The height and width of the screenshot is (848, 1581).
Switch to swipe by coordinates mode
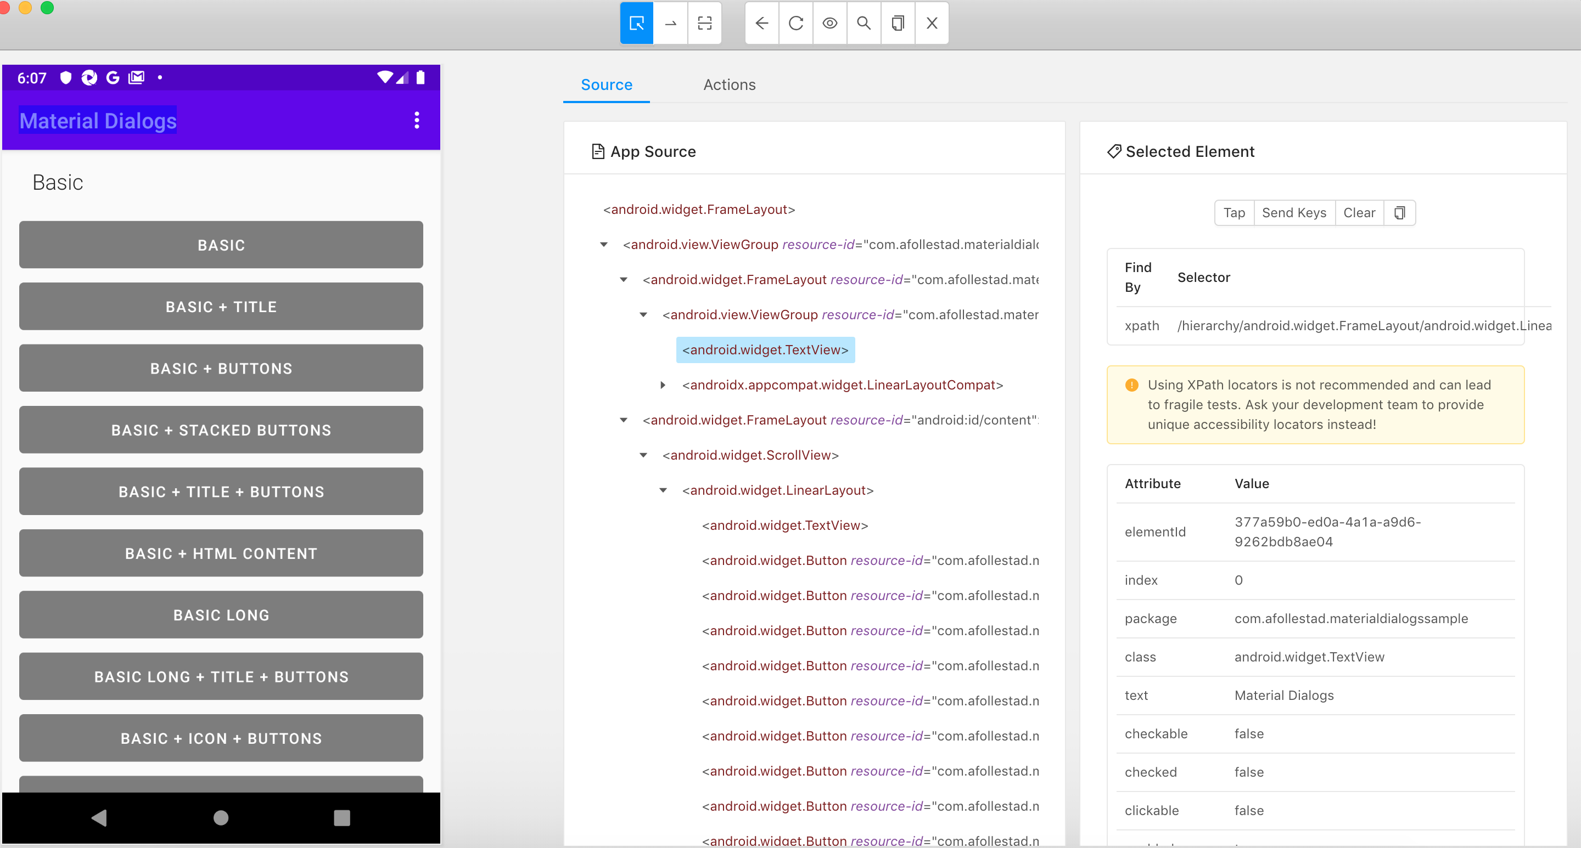(x=671, y=23)
